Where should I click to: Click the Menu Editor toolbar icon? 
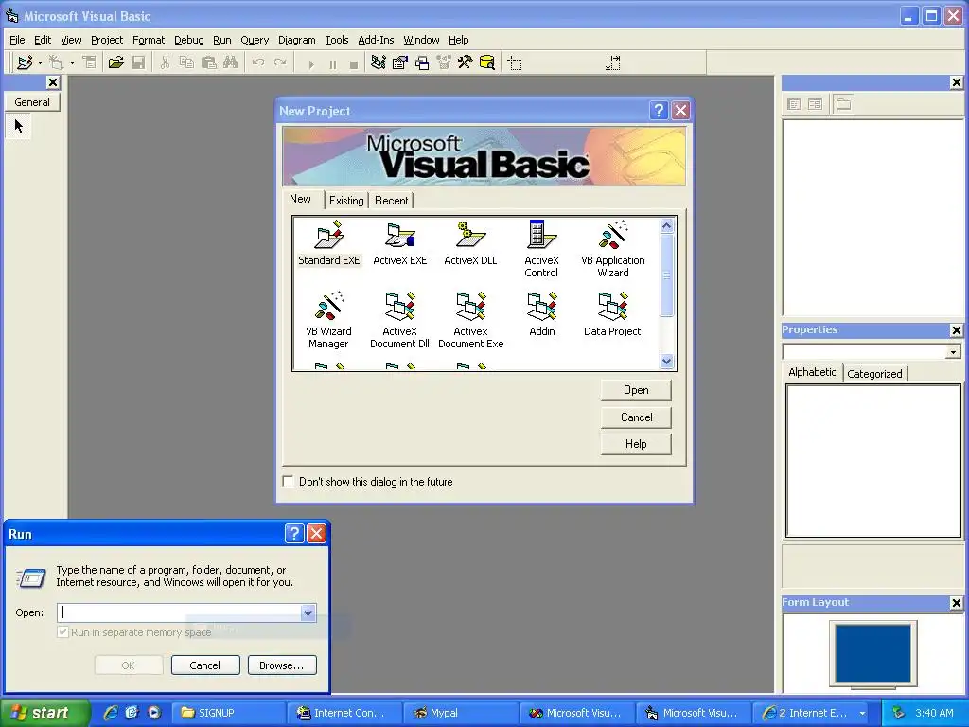tap(89, 62)
